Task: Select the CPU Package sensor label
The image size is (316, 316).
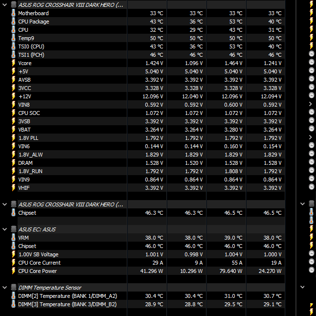Action: click(x=34, y=22)
